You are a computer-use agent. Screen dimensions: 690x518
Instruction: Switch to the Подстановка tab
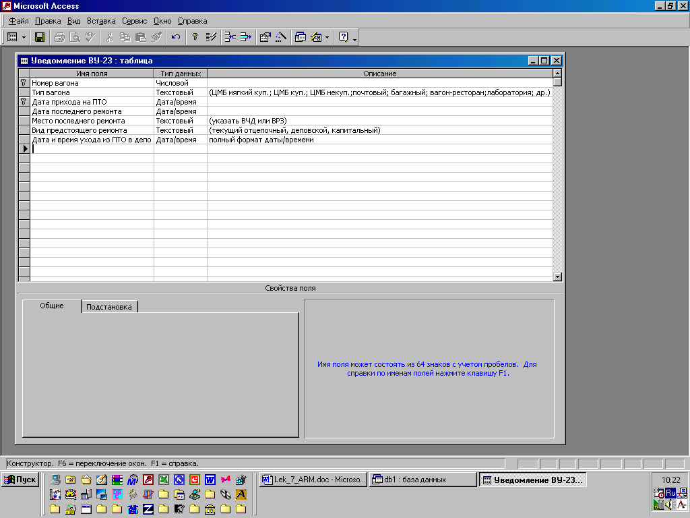tap(109, 307)
